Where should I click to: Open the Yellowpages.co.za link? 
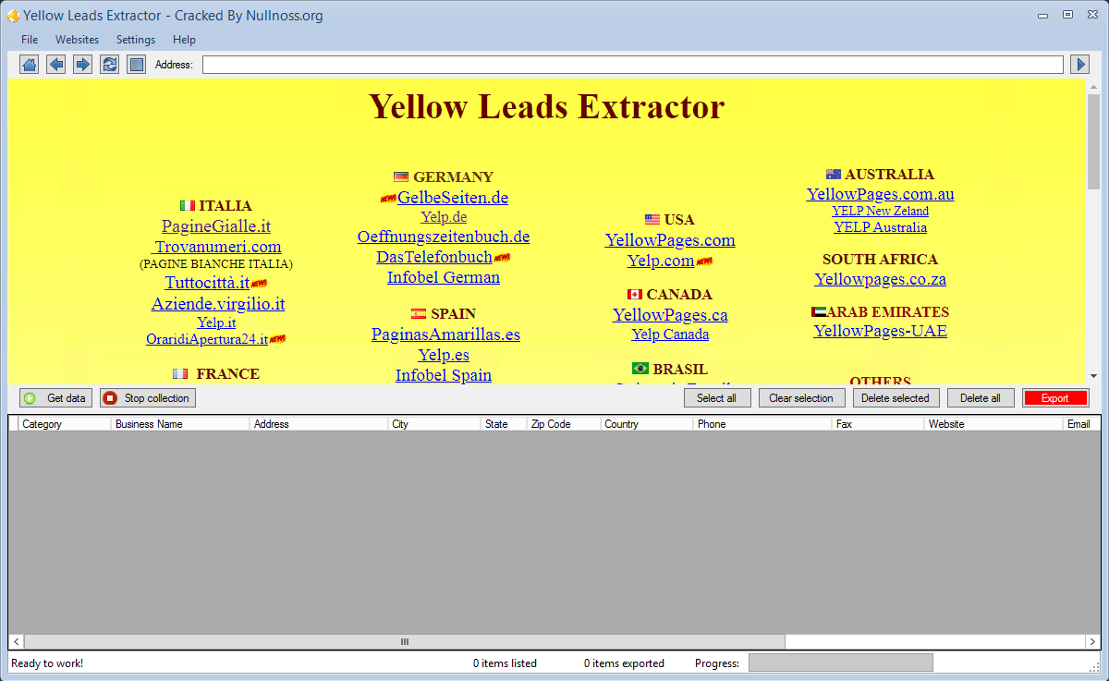[x=880, y=279]
